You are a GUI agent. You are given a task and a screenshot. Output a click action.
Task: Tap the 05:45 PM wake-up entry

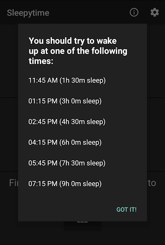click(67, 163)
